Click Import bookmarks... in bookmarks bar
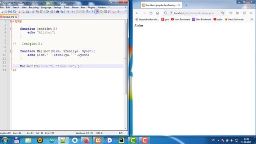 pyautogui.click(x=147, y=20)
